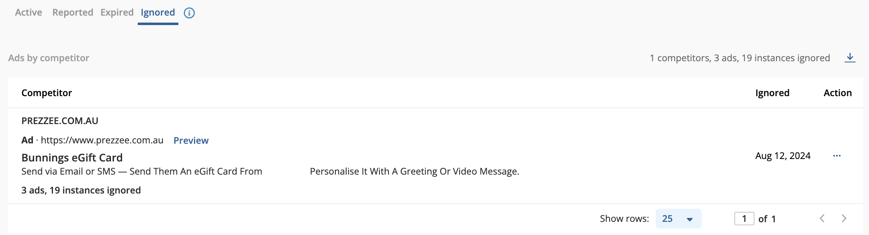The image size is (869, 235).
Task: Switch to the Reported tab
Action: pyautogui.click(x=73, y=12)
